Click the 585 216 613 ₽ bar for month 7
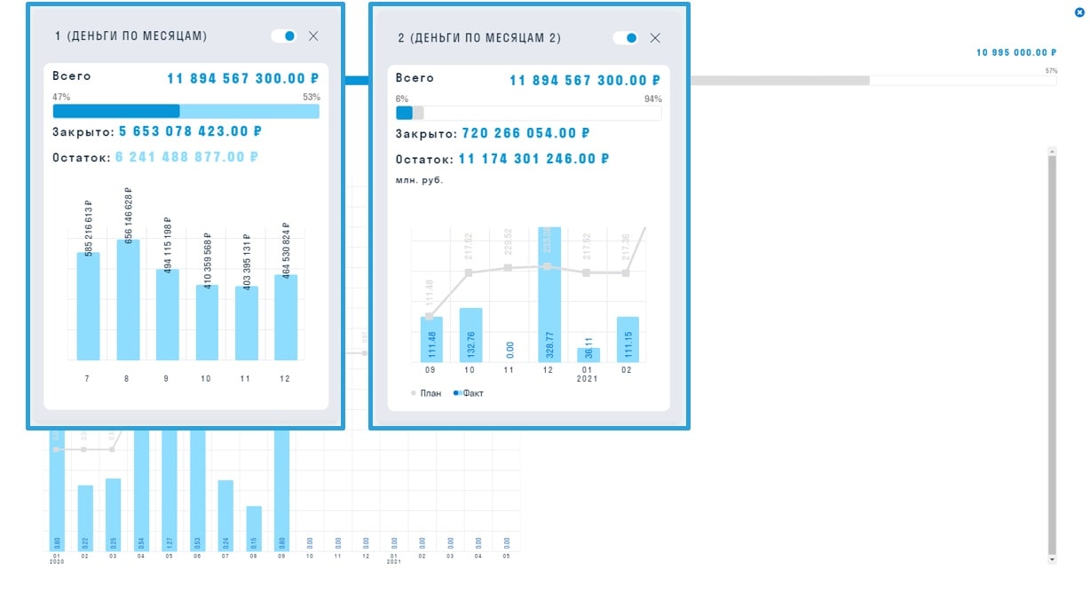 (88, 306)
